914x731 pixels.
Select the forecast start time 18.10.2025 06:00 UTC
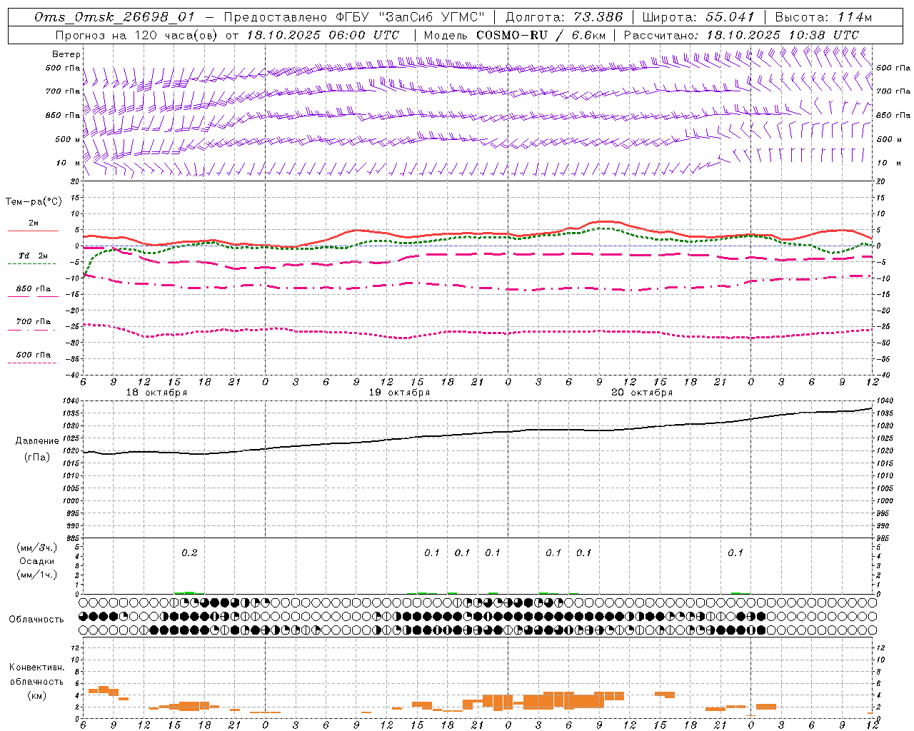[323, 35]
